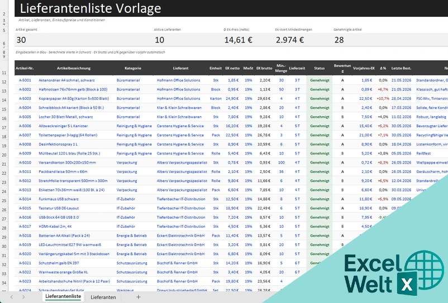Select the EK brutto header cell

[x=264, y=68]
